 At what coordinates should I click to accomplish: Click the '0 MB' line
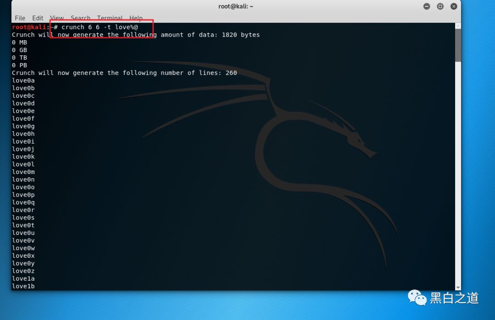pyautogui.click(x=20, y=42)
